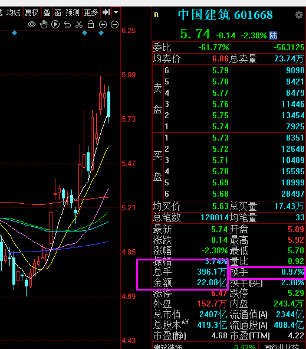Select buy level 6 volume 28497
306x349 pixels.
(x=292, y=194)
